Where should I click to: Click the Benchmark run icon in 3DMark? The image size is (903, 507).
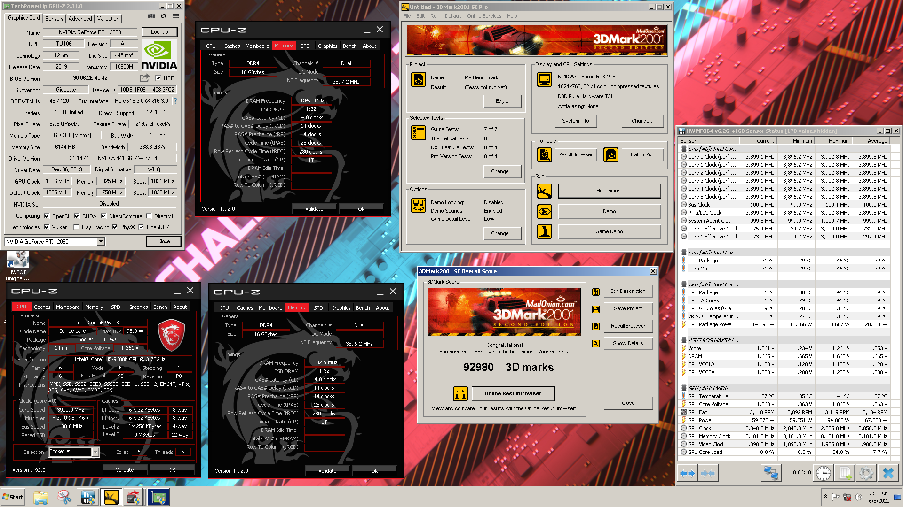(545, 191)
